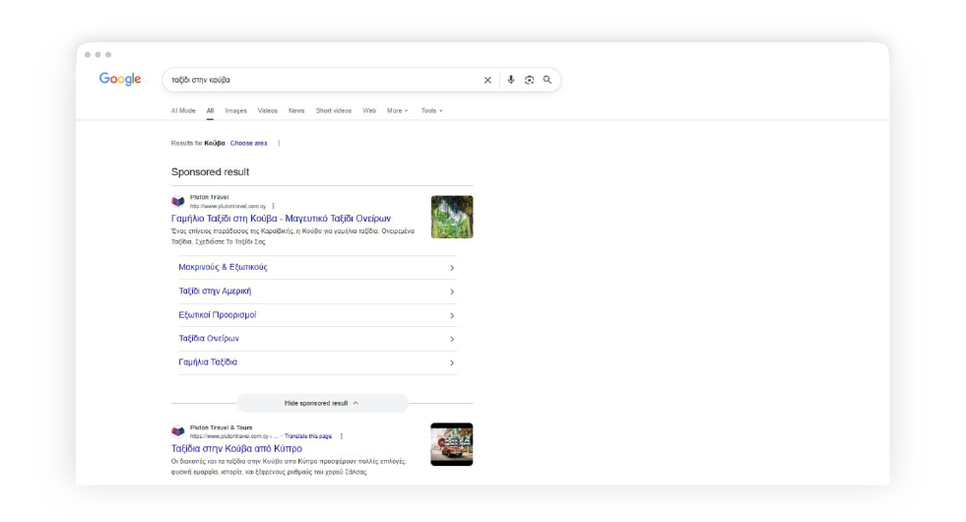
Task: Click the Choose area link
Action: (248, 143)
